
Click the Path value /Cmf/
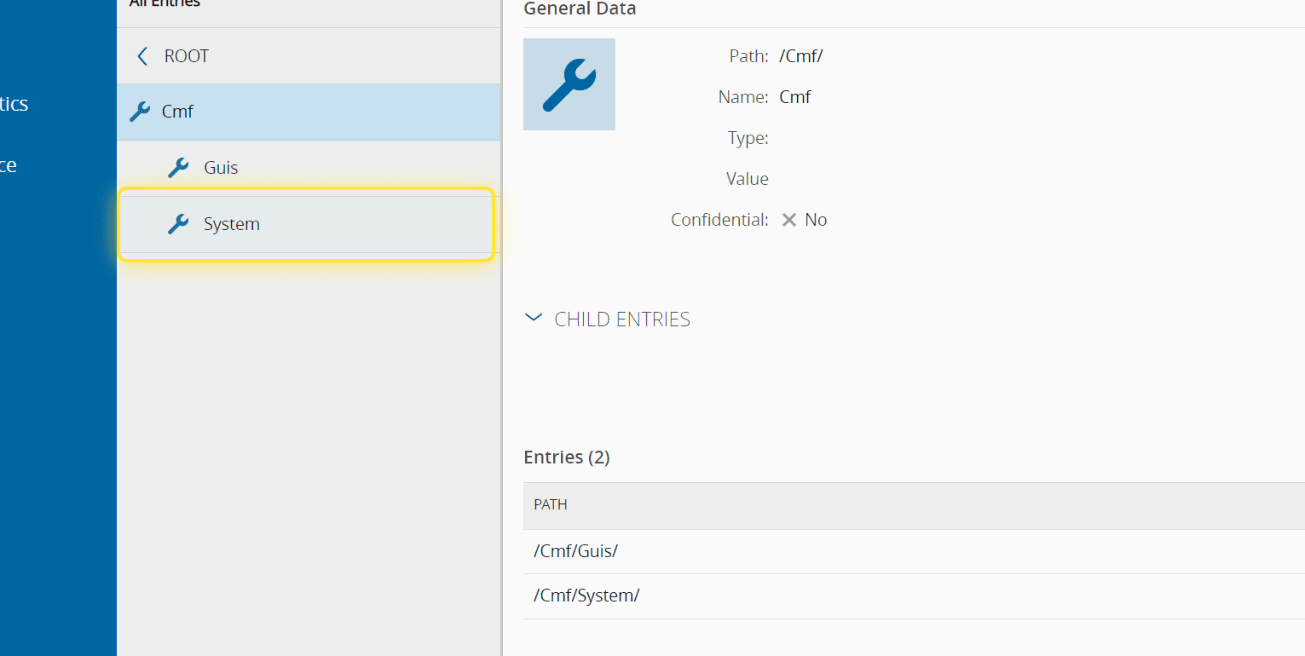pos(800,56)
